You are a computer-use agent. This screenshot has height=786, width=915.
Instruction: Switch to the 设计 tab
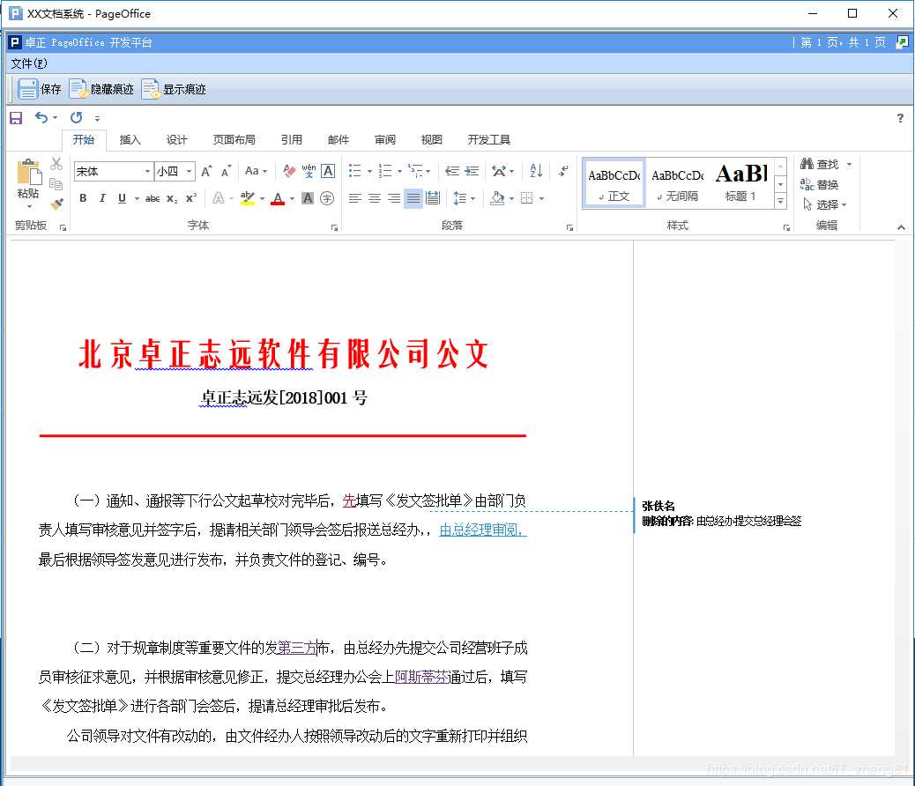point(176,139)
